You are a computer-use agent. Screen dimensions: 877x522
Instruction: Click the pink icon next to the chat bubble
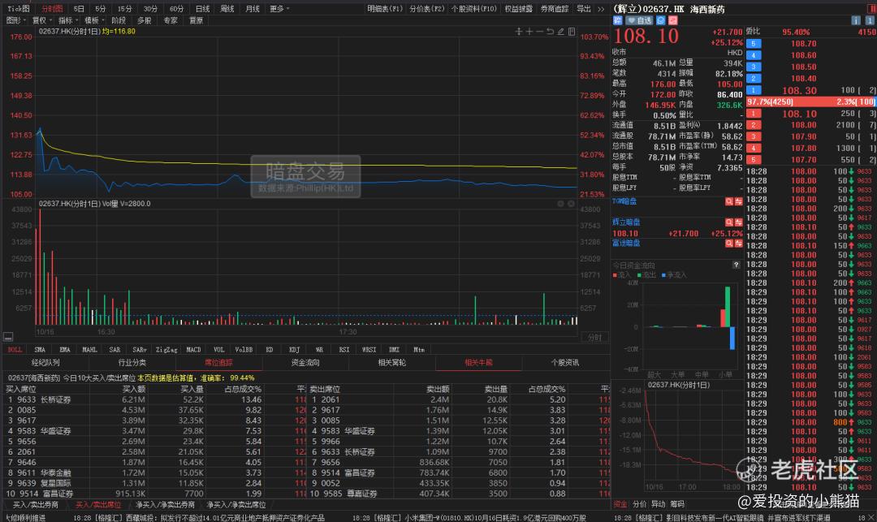[673, 20]
